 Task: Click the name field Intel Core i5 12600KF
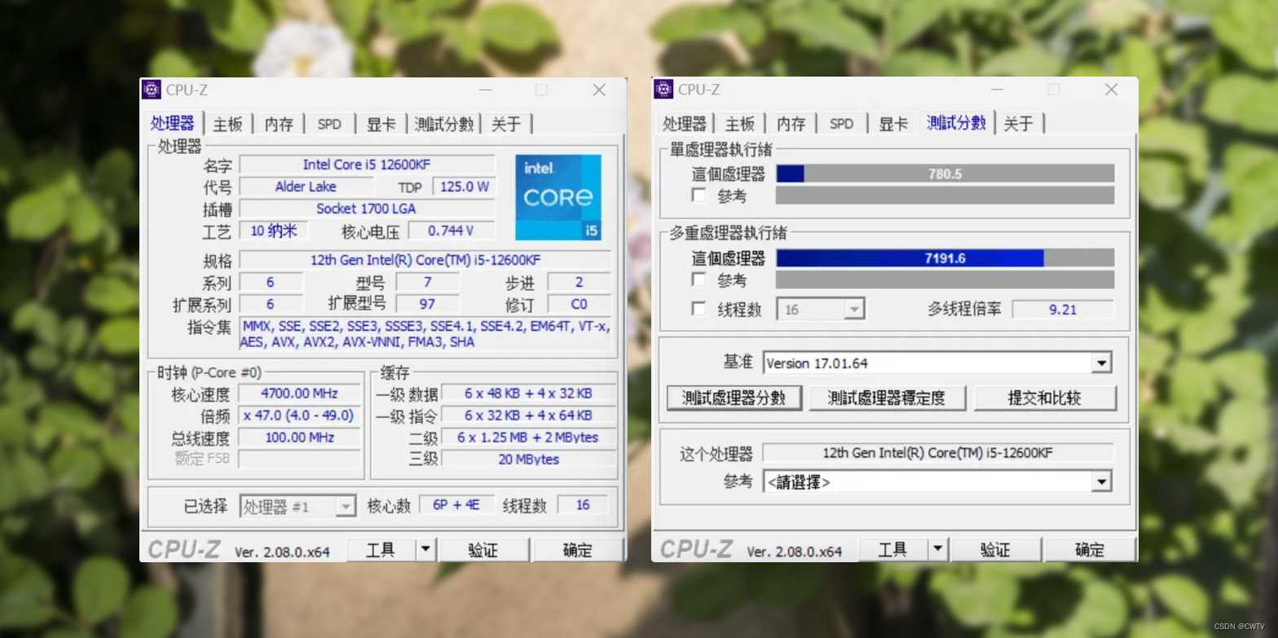[x=367, y=165]
